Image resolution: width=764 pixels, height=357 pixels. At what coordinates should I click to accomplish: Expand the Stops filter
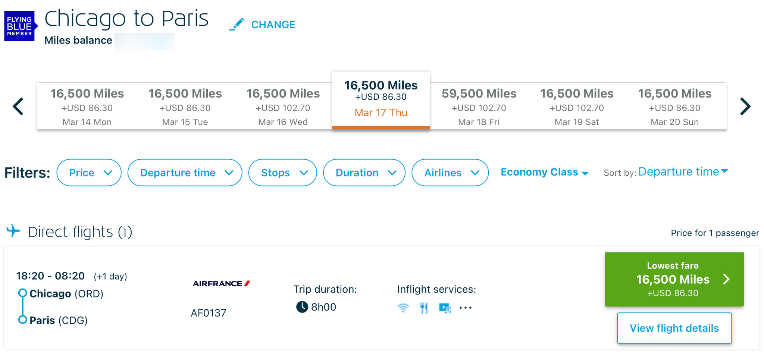point(282,172)
